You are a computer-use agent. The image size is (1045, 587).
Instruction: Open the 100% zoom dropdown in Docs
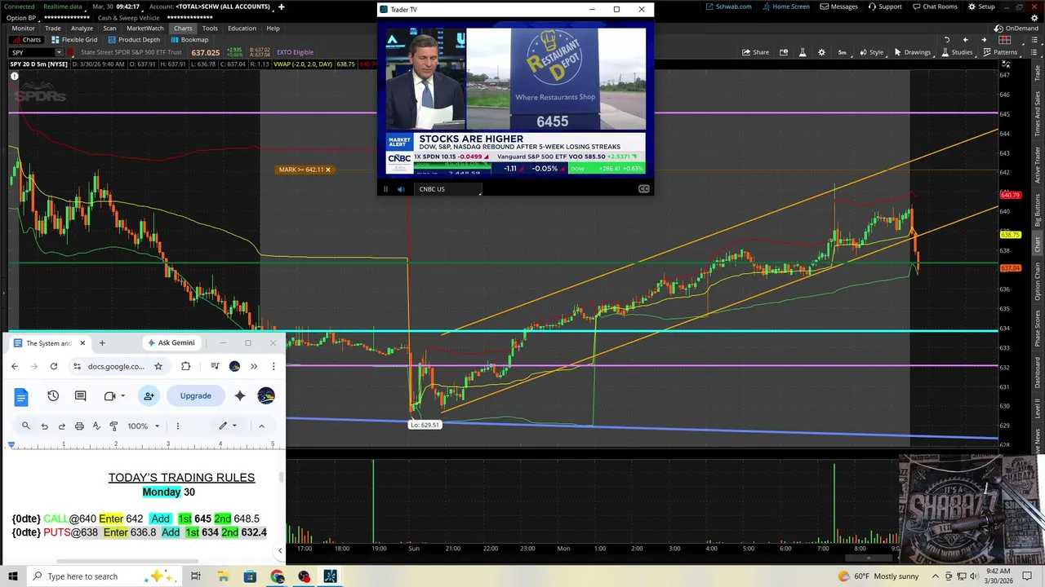coord(144,426)
